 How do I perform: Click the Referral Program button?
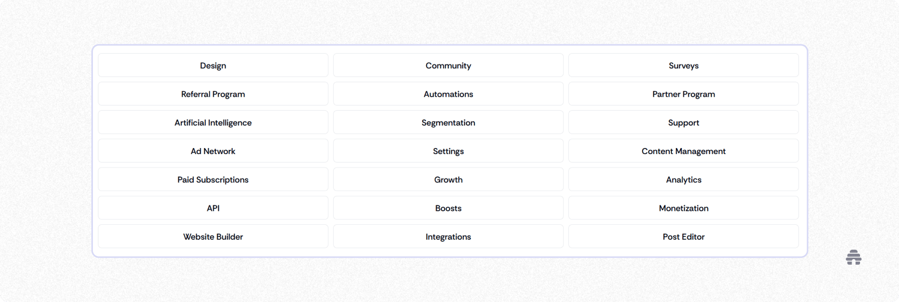(x=213, y=94)
